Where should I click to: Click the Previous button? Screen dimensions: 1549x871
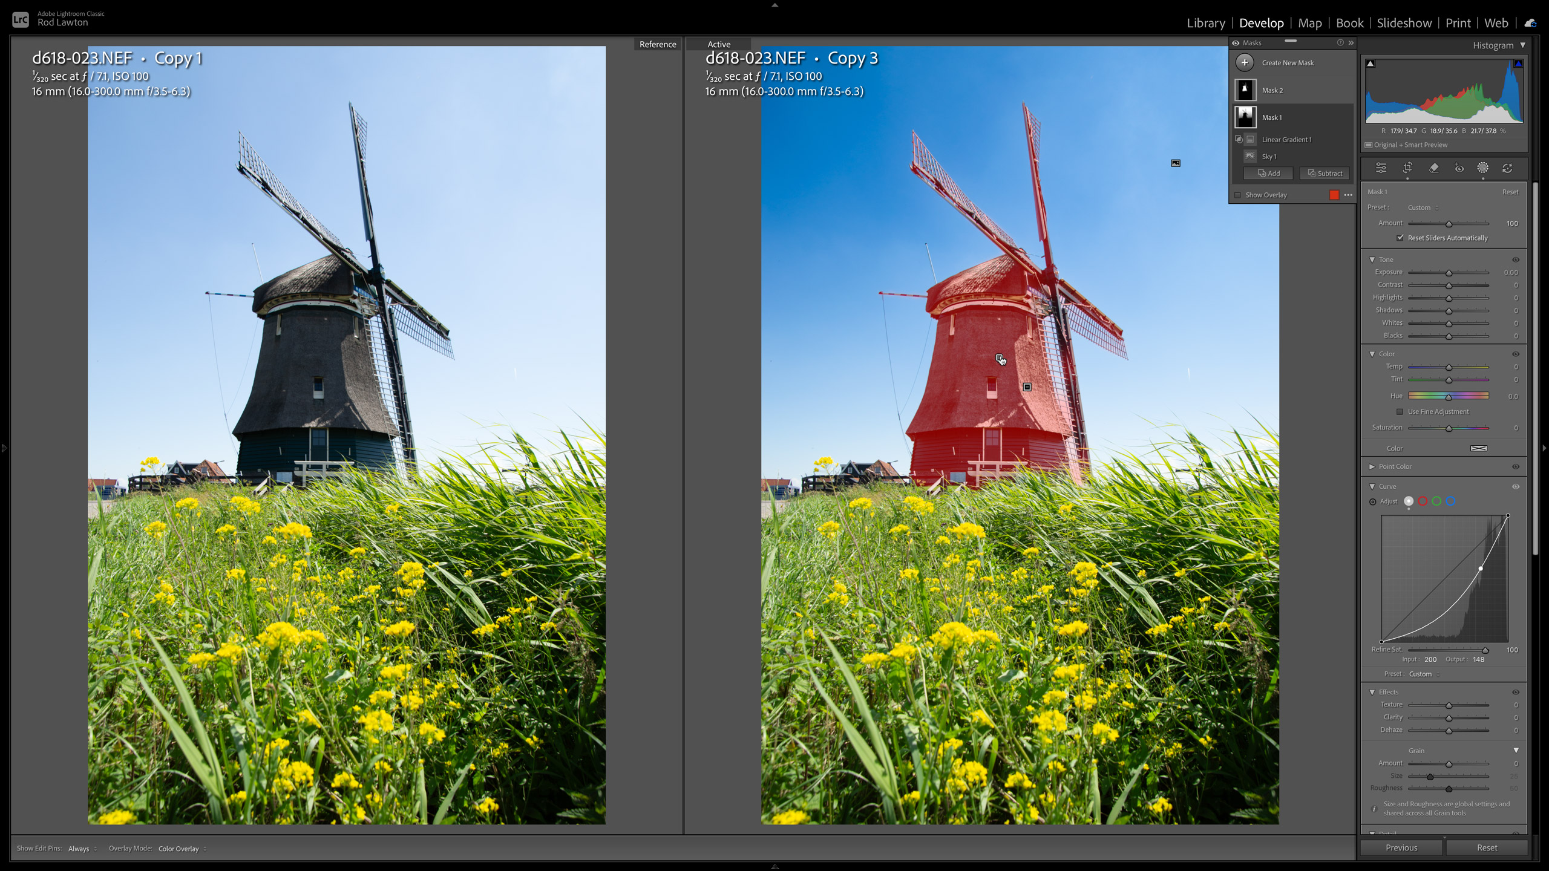1401,847
